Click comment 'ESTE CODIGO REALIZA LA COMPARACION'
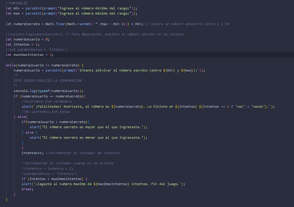The width and height of the screenshot is (294, 207). (48, 81)
